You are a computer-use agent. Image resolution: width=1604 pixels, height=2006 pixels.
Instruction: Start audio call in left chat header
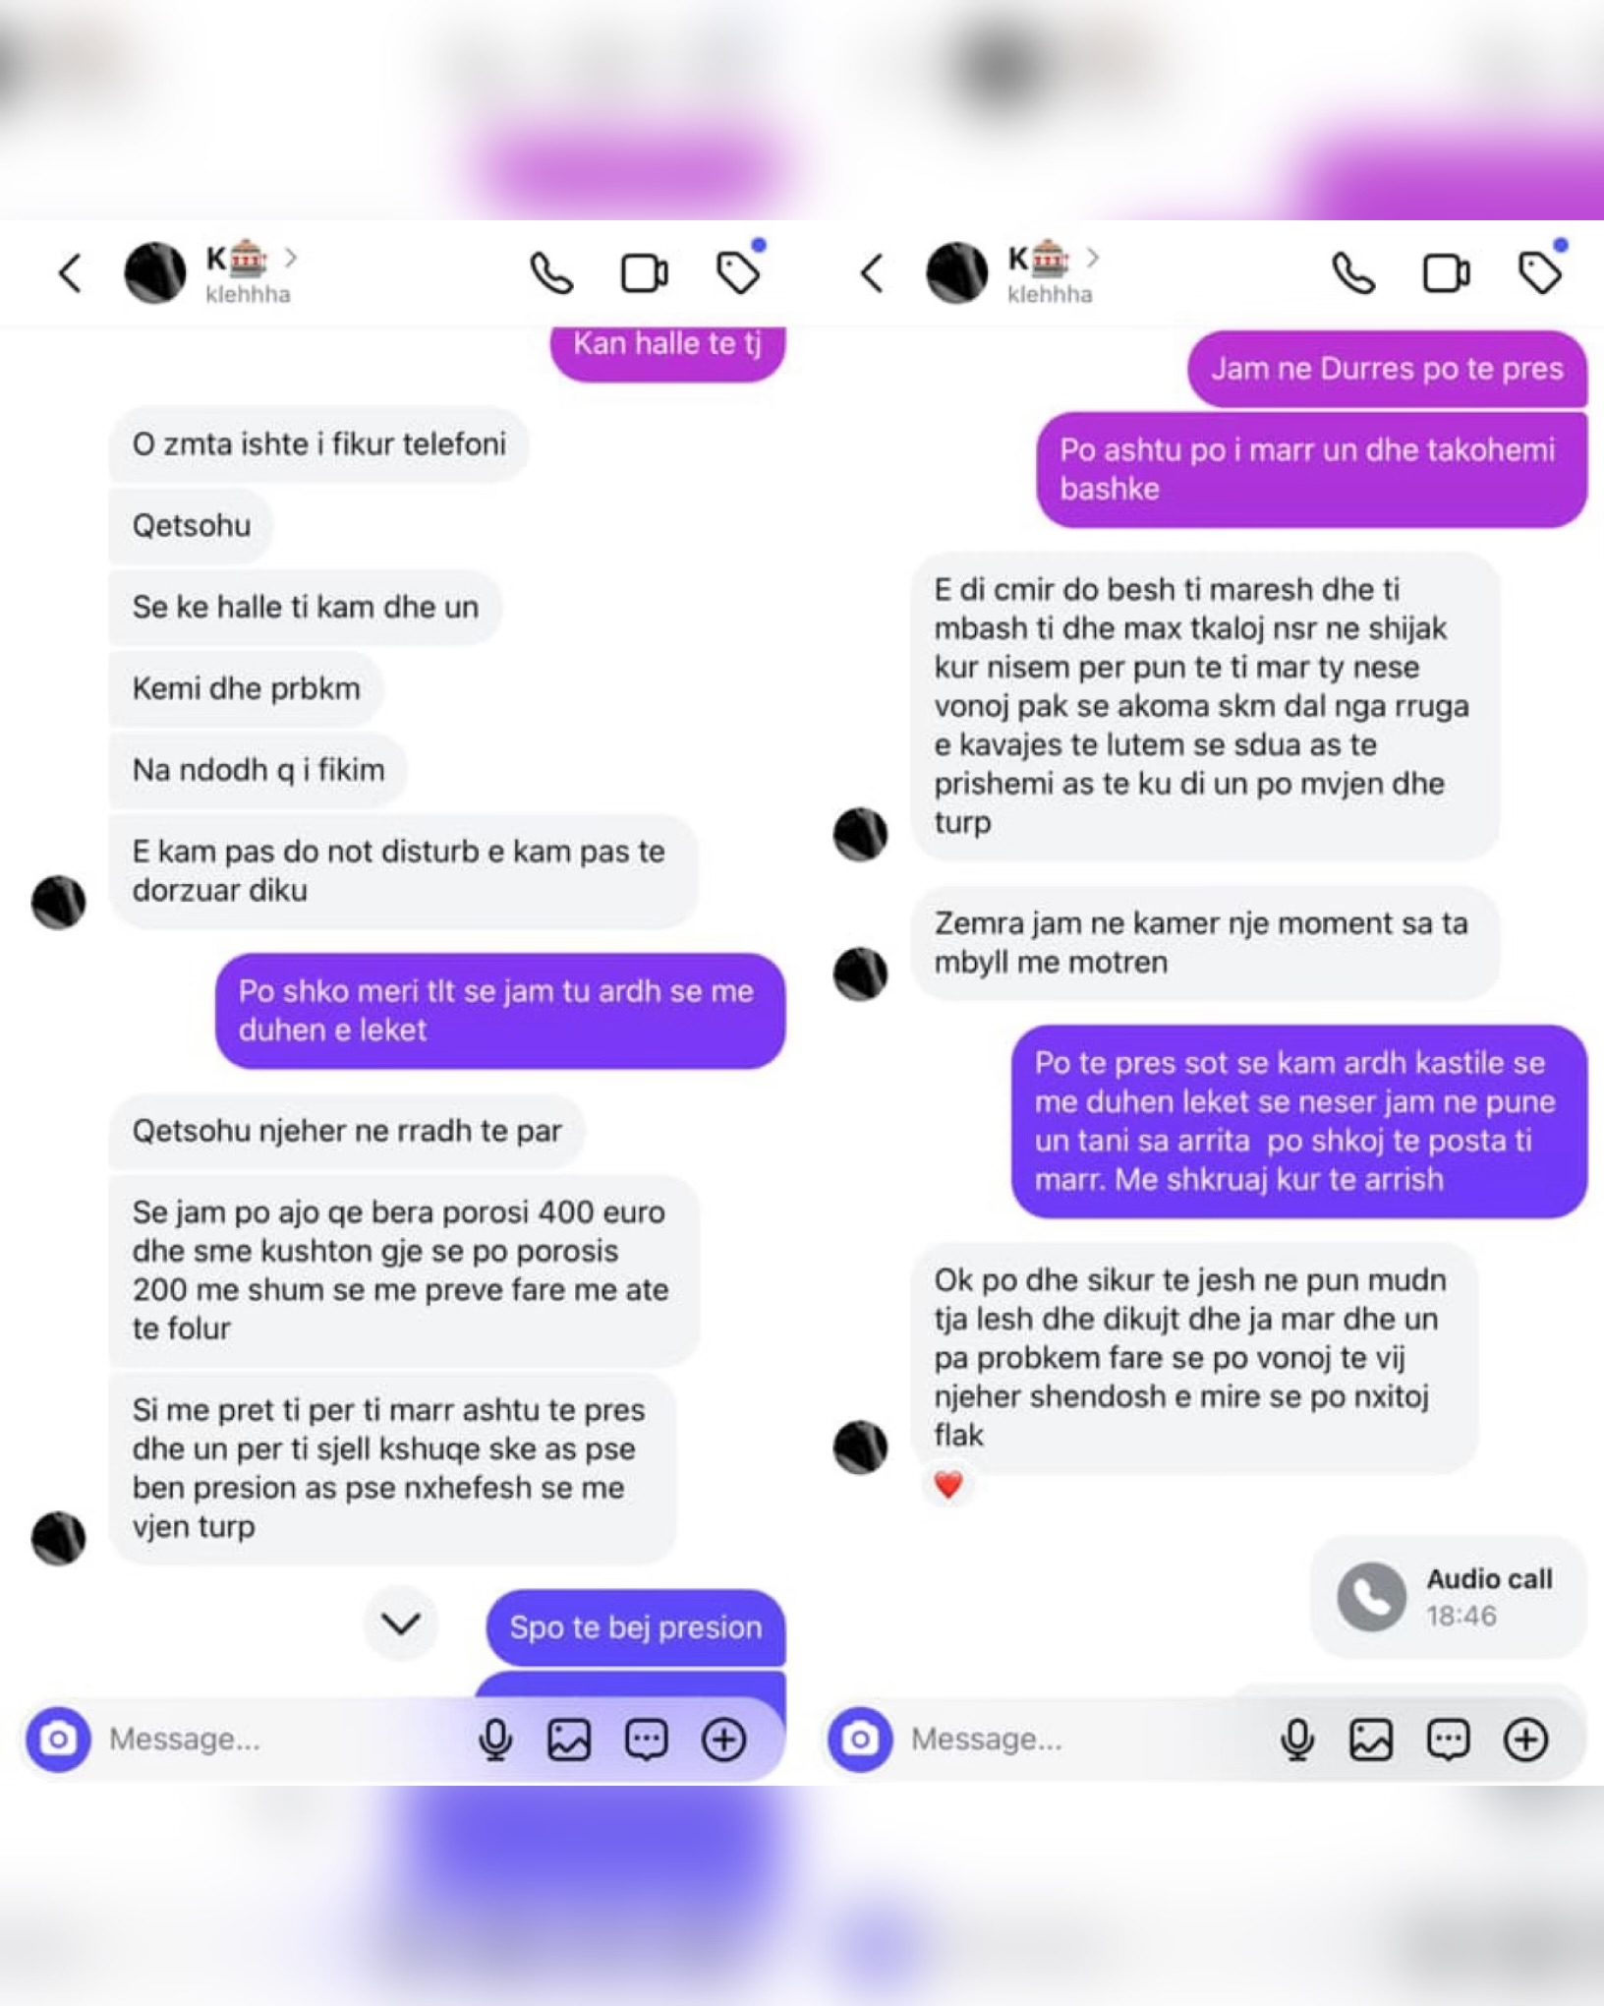(551, 273)
